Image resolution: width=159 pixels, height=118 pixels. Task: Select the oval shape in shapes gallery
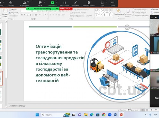pyautogui.click(x=107, y=10)
